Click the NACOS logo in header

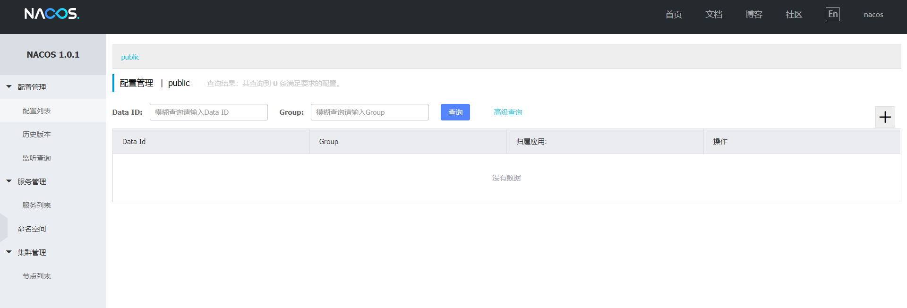(x=51, y=14)
